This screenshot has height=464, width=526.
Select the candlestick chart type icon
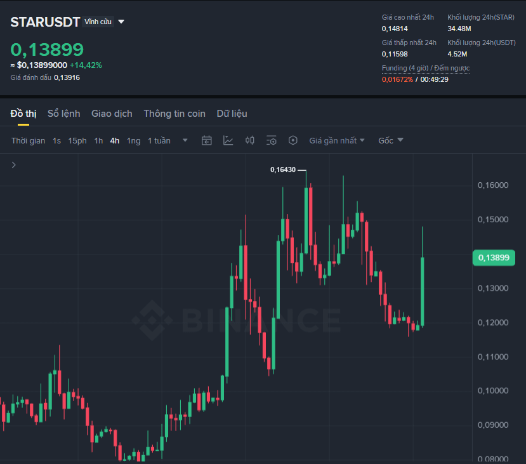point(249,140)
